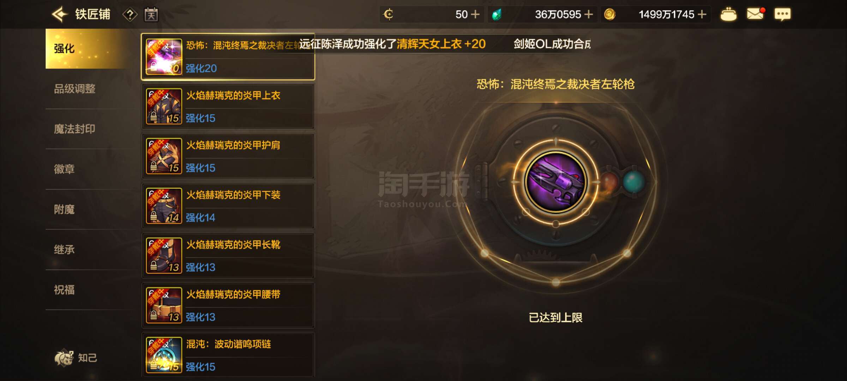Select 火焰赫瑞克的炎甲长靴 in the list
847x381 pixels.
(x=228, y=255)
